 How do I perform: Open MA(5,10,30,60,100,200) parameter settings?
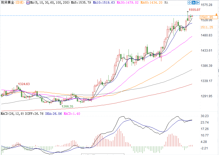(x=50, y=3)
